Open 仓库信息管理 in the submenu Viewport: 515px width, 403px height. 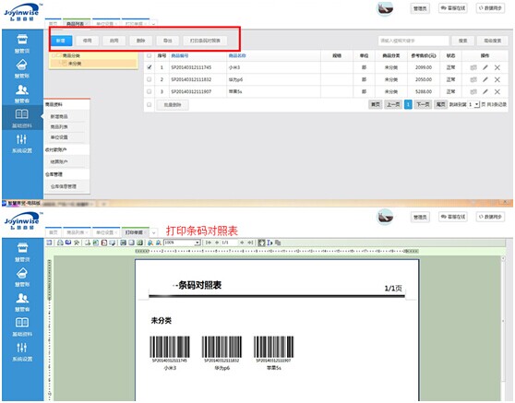[64, 186]
